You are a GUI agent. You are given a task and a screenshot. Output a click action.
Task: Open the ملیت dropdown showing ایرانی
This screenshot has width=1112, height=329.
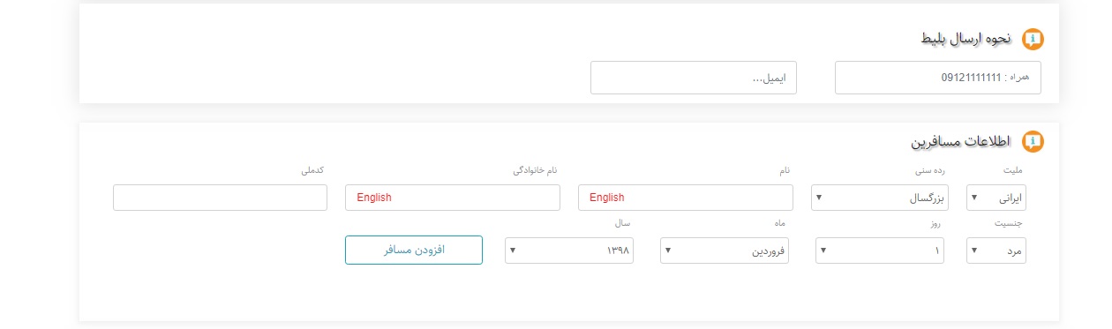(996, 198)
